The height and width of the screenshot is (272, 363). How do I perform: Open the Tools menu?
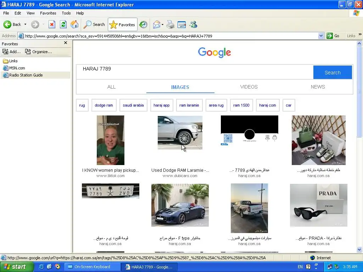[66, 13]
